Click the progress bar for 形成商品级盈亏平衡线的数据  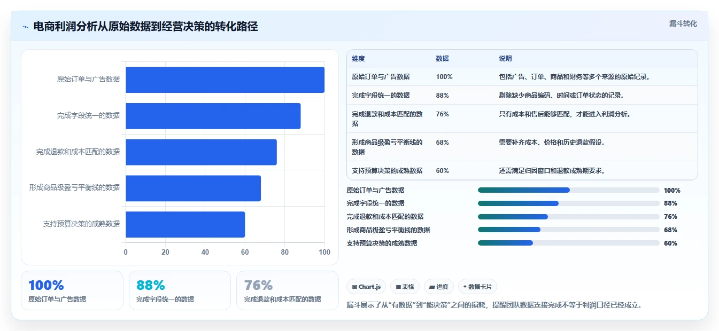tap(569, 230)
